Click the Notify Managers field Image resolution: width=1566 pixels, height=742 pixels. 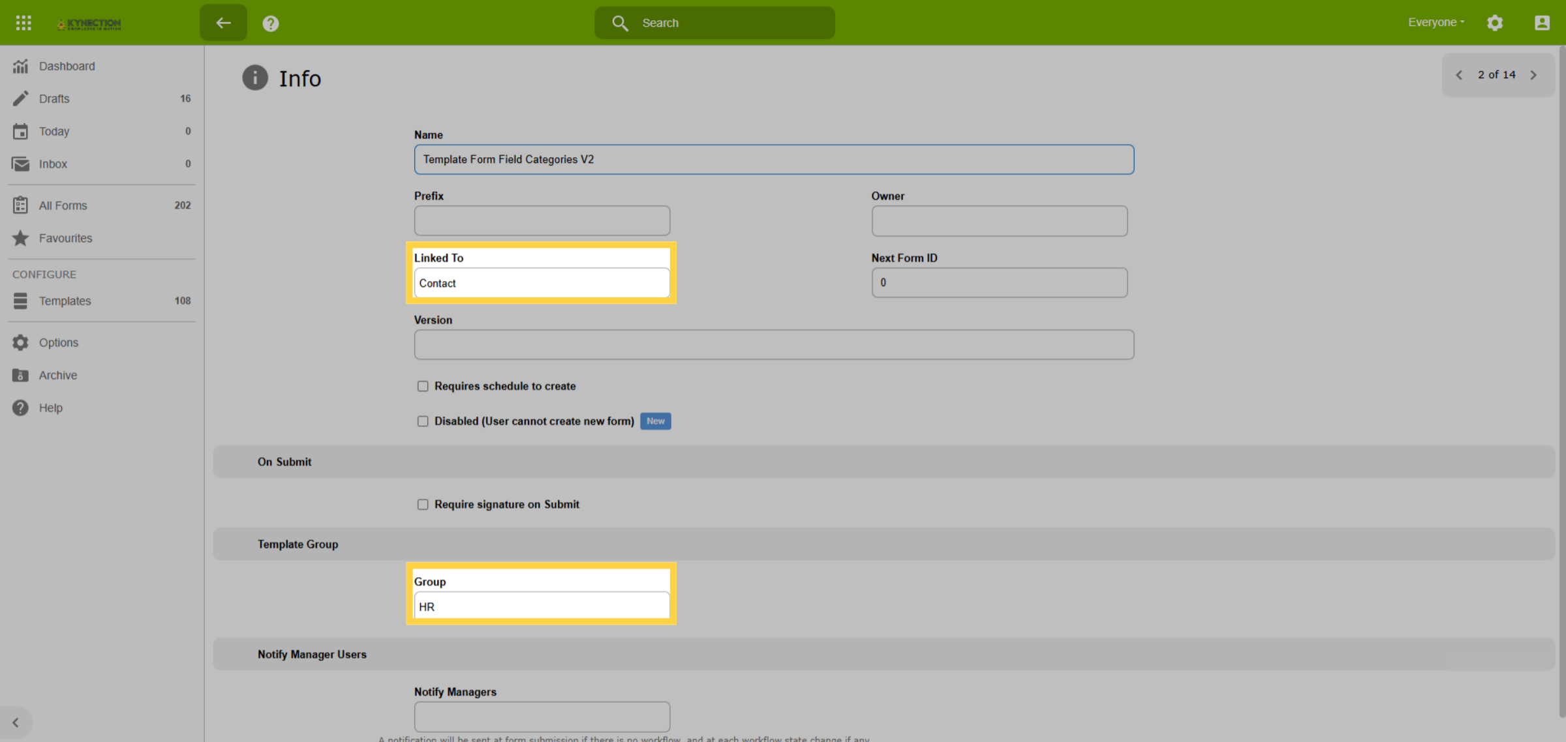pyautogui.click(x=542, y=717)
